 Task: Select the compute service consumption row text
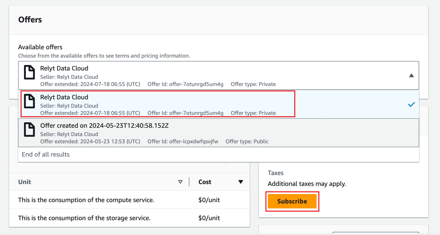pyautogui.click(x=86, y=200)
